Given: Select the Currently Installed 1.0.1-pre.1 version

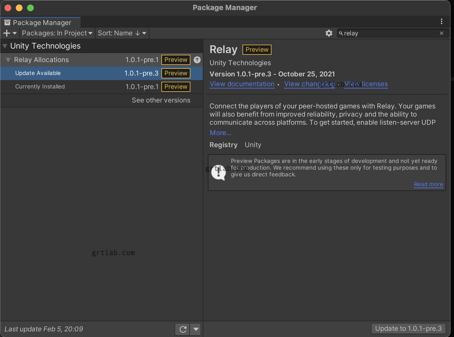Looking at the screenshot, I should pos(40,86).
